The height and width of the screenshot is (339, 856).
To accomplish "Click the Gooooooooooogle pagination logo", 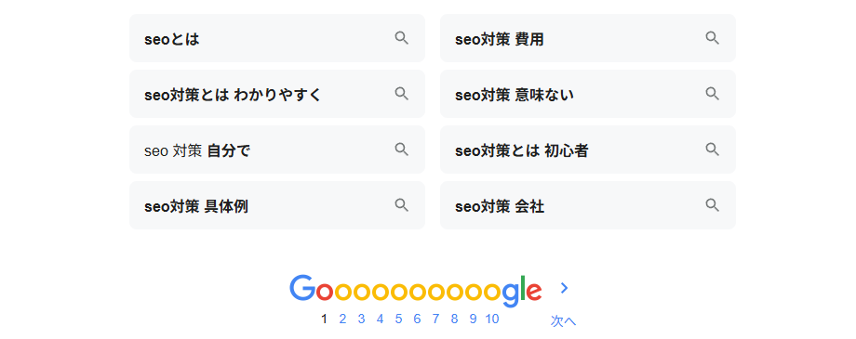I will tap(416, 290).
